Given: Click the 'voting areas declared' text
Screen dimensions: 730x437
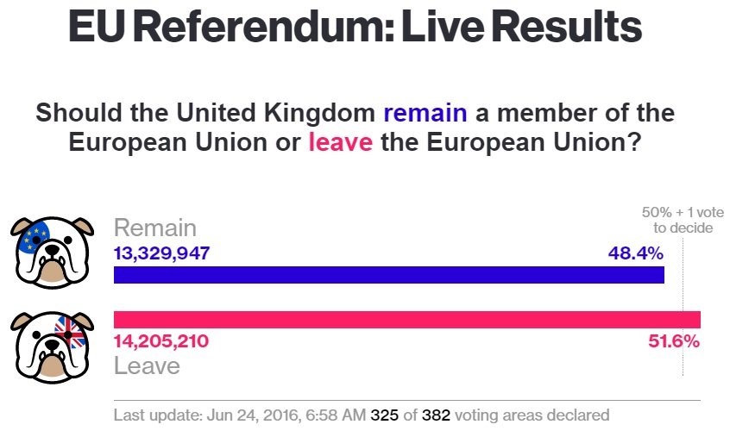Looking at the screenshot, I should [x=532, y=415].
